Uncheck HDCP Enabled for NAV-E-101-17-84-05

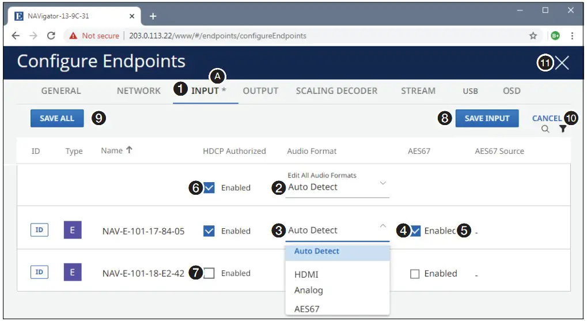pyautogui.click(x=209, y=231)
